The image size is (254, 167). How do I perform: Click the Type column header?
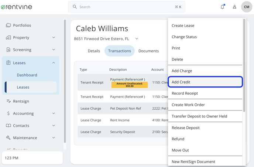pos(83,69)
